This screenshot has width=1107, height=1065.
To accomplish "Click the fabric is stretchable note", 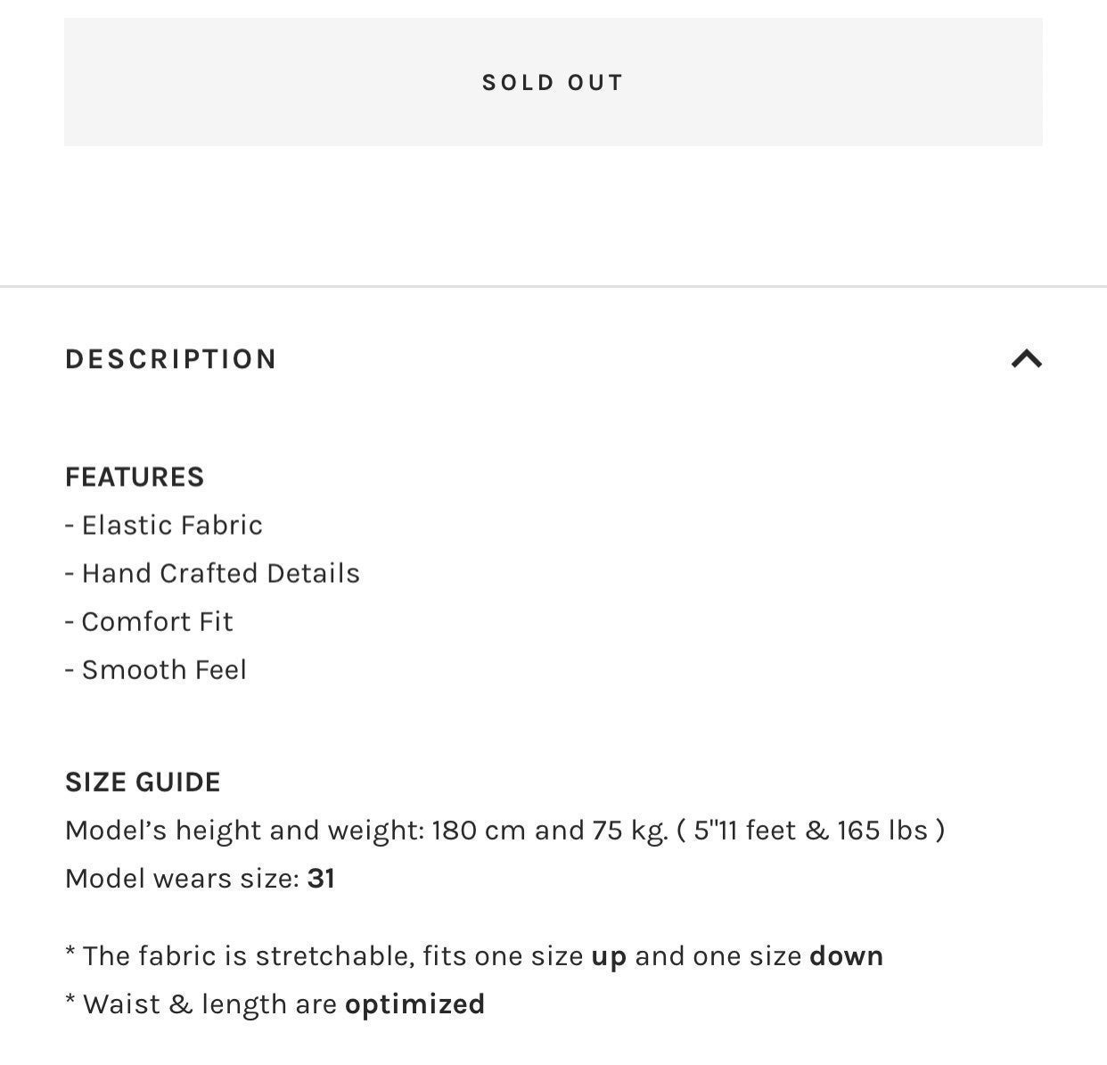I will [474, 956].
